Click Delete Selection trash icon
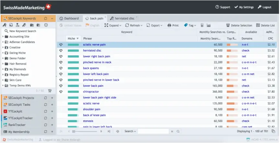This screenshot has height=143, width=280. point(228,25)
